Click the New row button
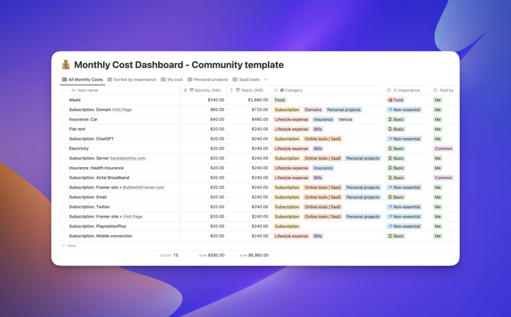511x317 pixels. click(69, 246)
